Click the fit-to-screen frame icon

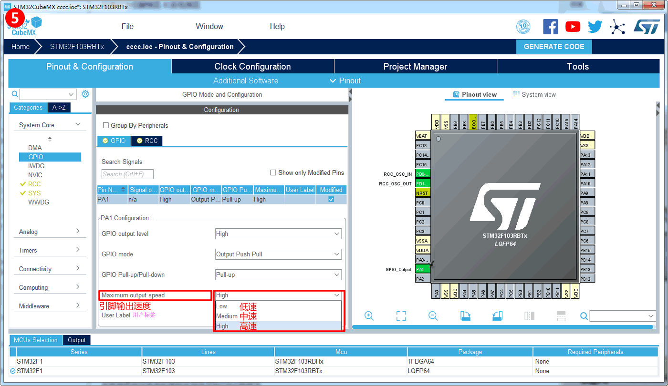click(x=401, y=316)
